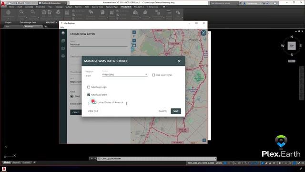Check the NearMap Logo layer
This screenshot has height=172, width=305.
coord(89,87)
